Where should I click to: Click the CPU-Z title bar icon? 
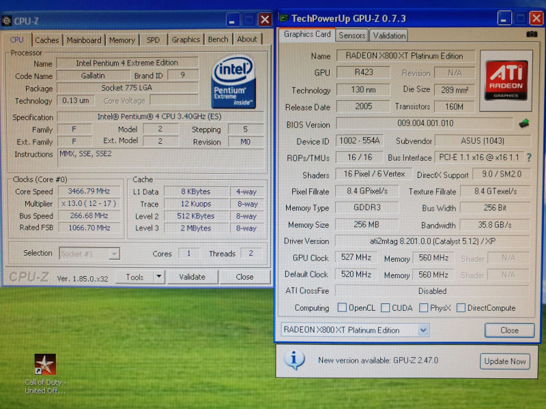[x=7, y=21]
